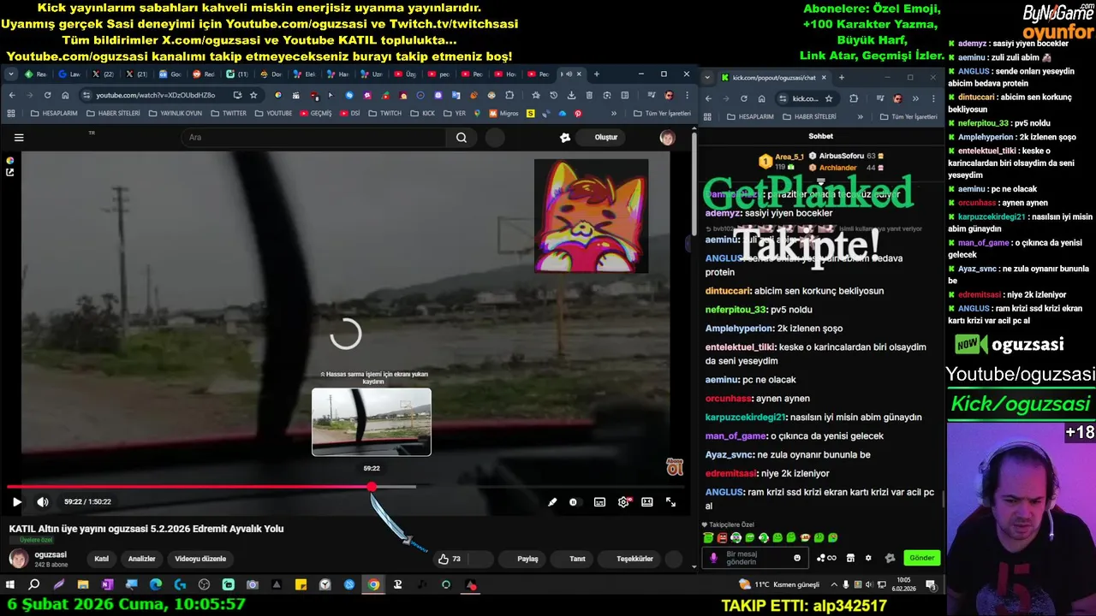
Task: Click the YouTube search magnifier button
Action: pyautogui.click(x=462, y=137)
